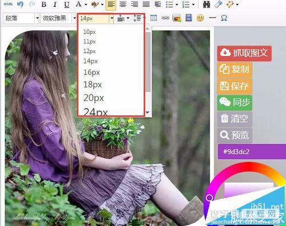
Task: Toggle underline formatting
Action: click(x=66, y=4)
